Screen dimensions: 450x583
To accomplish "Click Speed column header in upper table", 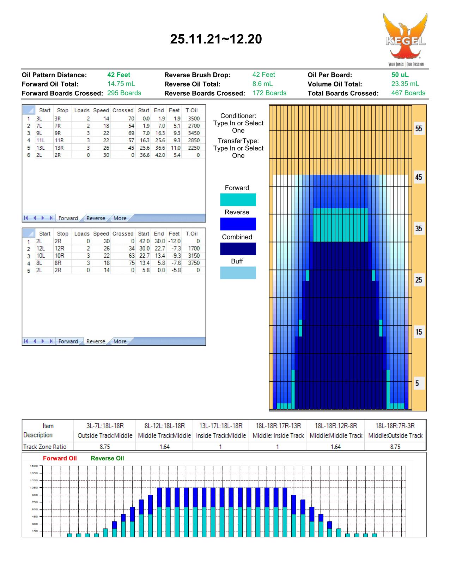I will point(101,111).
